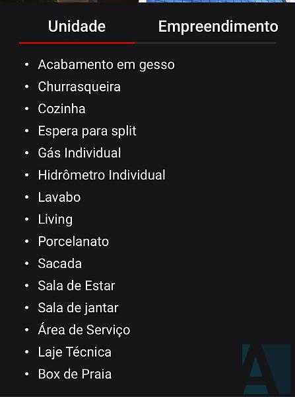The image size is (295, 397).
Task: Select the Living entry
Action: (x=55, y=220)
